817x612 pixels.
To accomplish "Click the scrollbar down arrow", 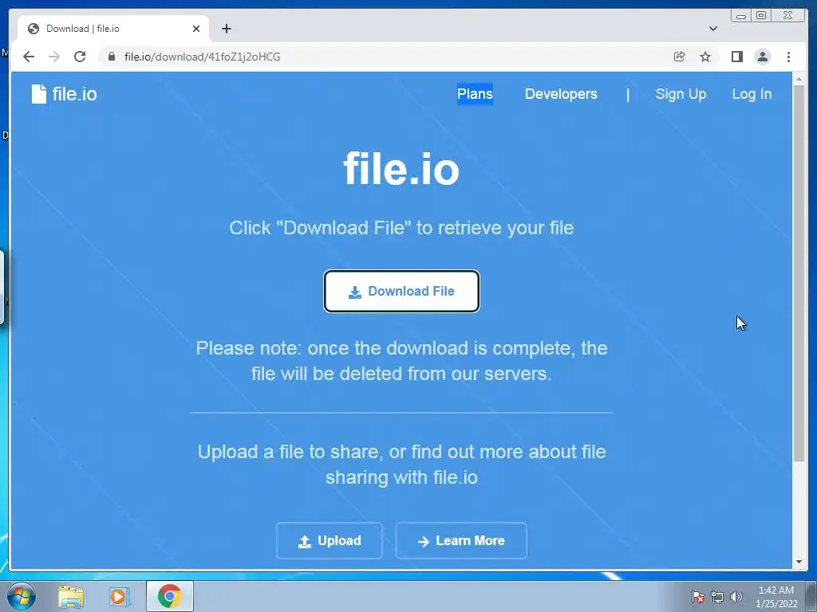I will (x=798, y=562).
